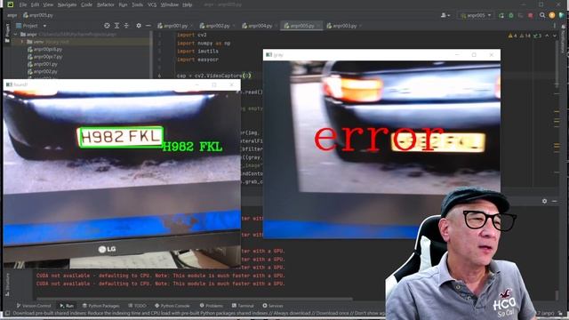Switch to the anpr002.py editor tab

pos(217,26)
